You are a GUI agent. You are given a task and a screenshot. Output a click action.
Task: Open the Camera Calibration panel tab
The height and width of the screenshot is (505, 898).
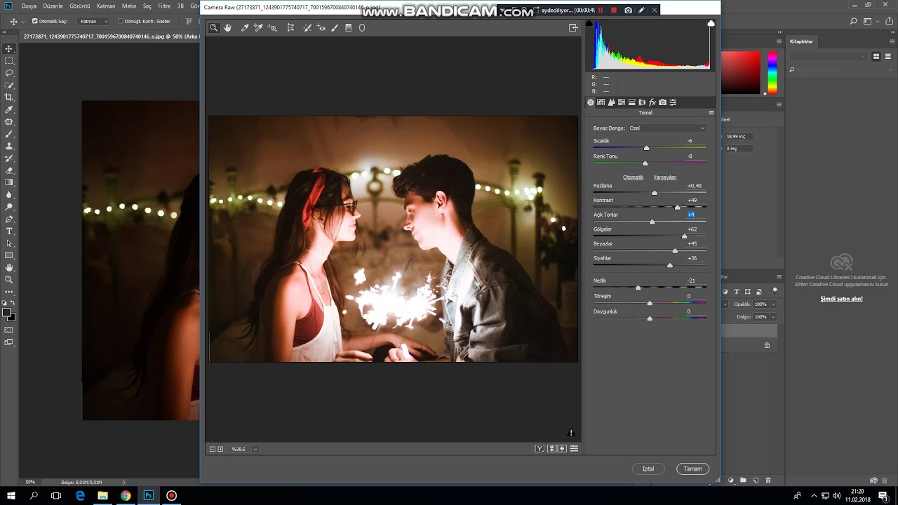pyautogui.click(x=662, y=102)
